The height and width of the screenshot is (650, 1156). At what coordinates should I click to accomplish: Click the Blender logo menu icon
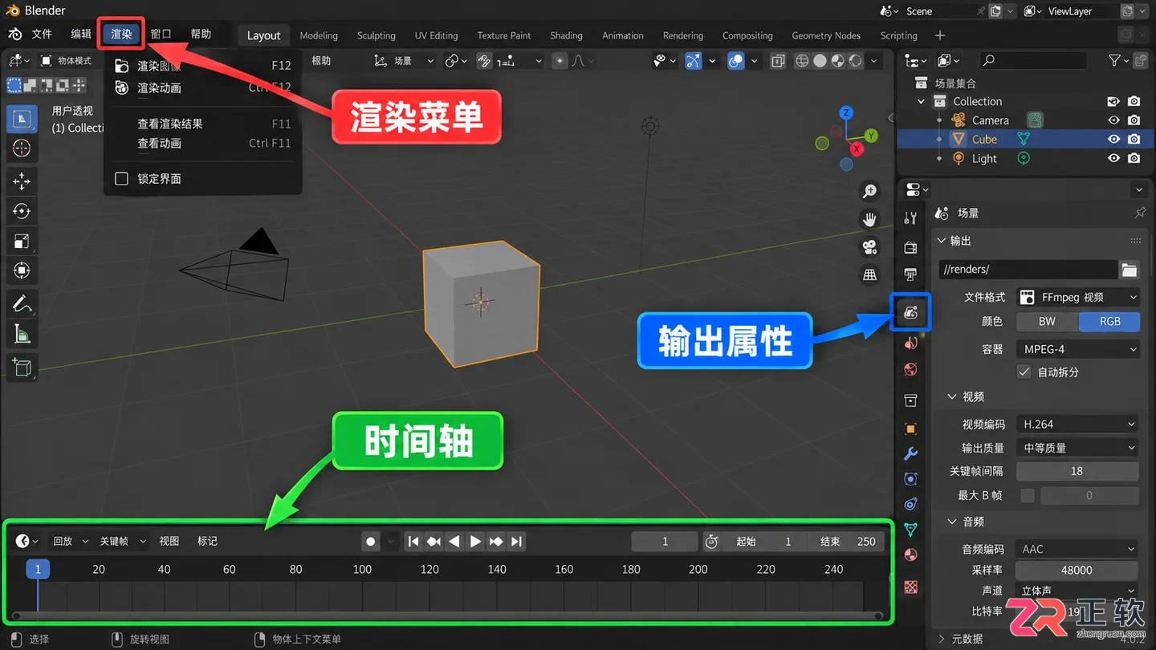pos(14,35)
